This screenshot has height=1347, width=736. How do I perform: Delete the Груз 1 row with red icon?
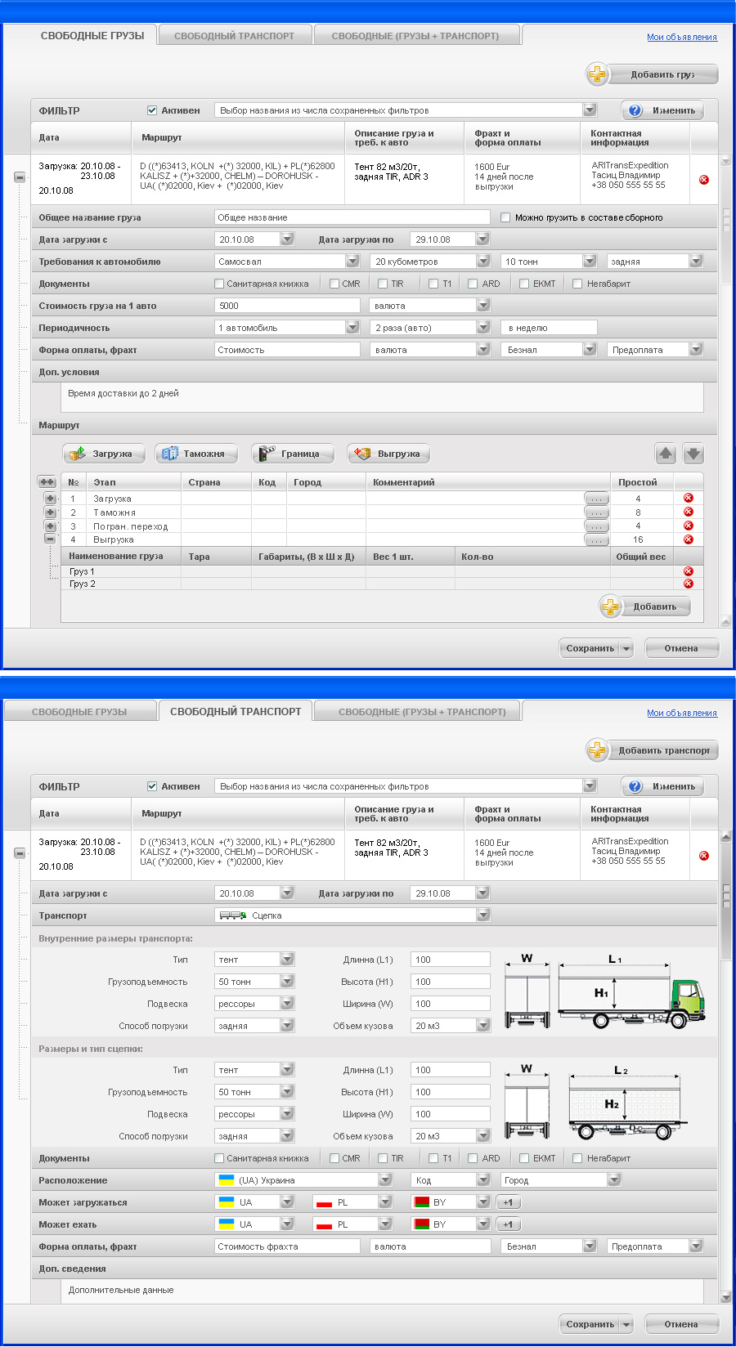pos(688,571)
